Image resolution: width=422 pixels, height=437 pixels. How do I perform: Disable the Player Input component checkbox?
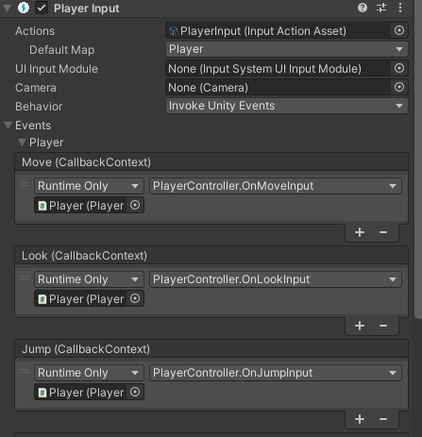(42, 8)
